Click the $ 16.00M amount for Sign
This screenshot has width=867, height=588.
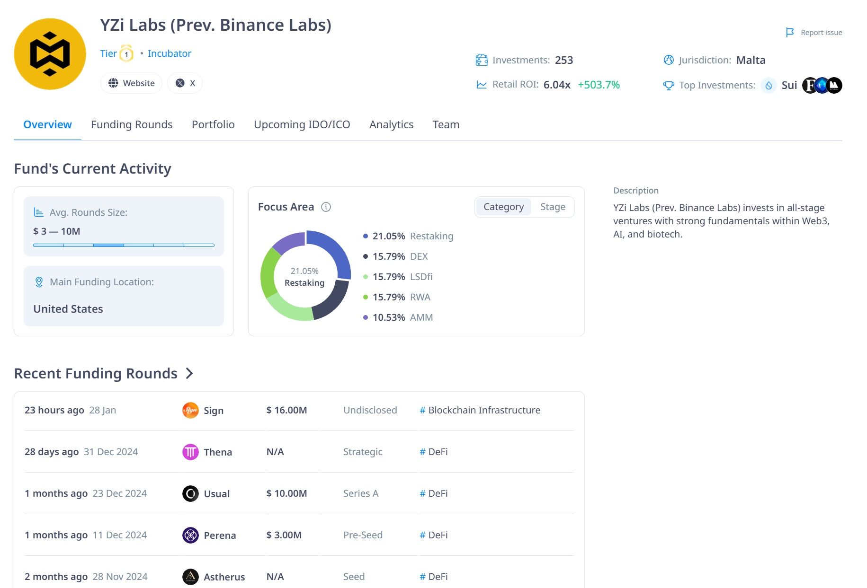(287, 410)
